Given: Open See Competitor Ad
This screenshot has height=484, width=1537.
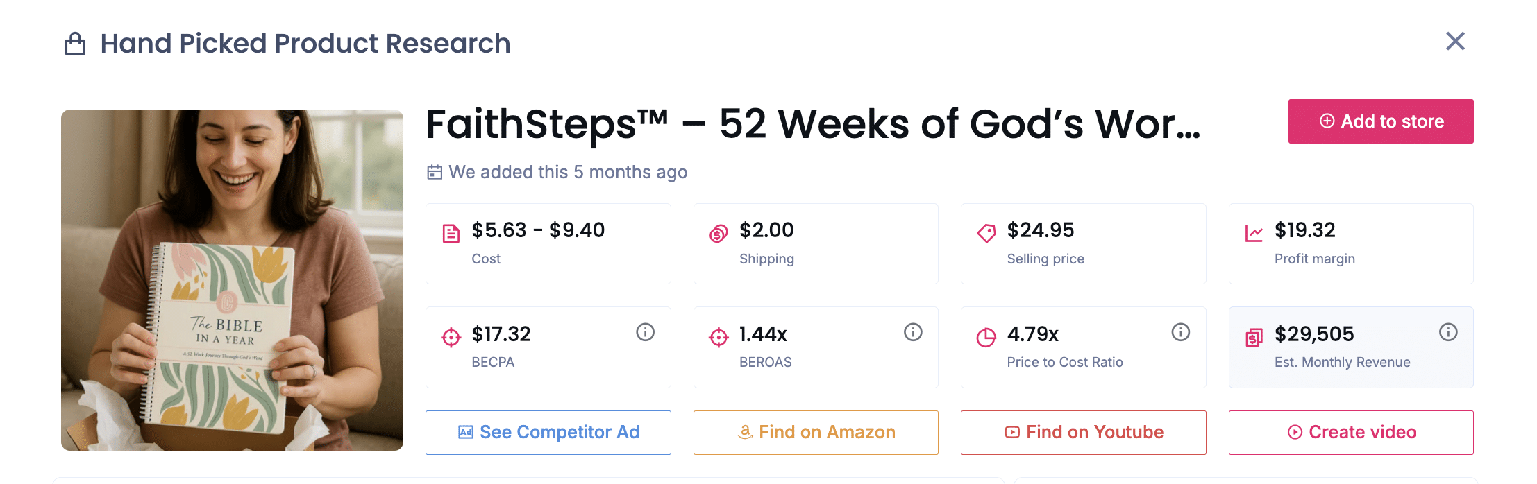Looking at the screenshot, I should click(548, 433).
